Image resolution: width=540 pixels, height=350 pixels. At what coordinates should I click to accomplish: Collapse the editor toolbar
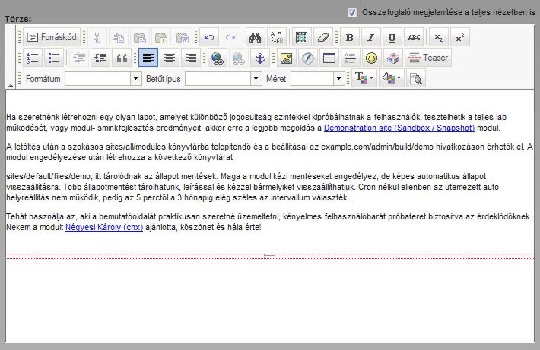tap(11, 85)
